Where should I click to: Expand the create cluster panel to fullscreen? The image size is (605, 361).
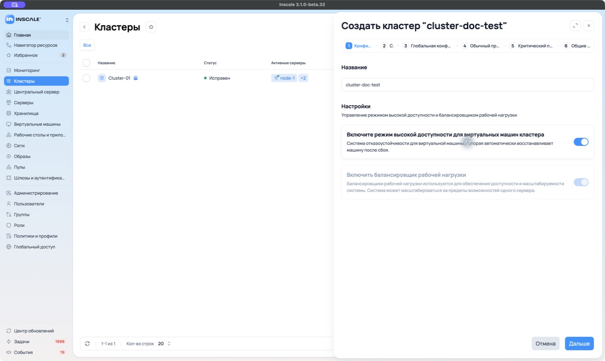coord(575,26)
